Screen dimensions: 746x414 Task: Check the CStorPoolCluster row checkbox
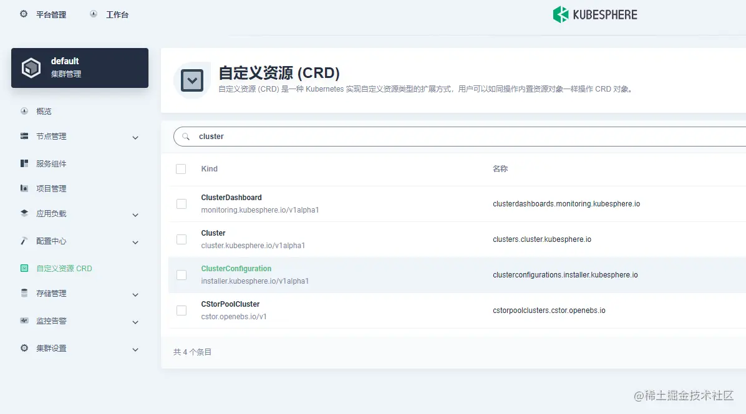(182, 310)
